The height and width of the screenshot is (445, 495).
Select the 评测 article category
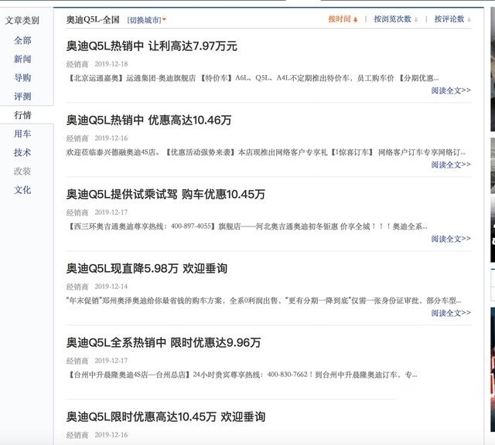click(22, 97)
